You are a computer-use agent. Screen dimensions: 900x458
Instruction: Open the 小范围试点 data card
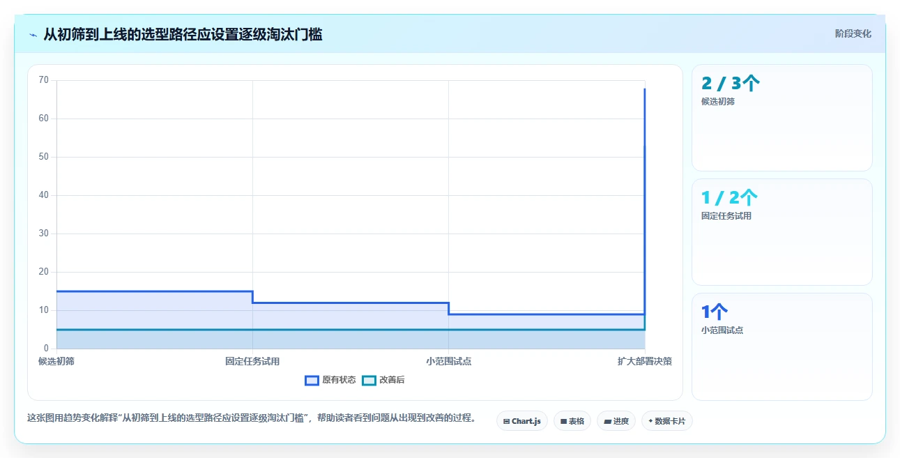(781, 346)
